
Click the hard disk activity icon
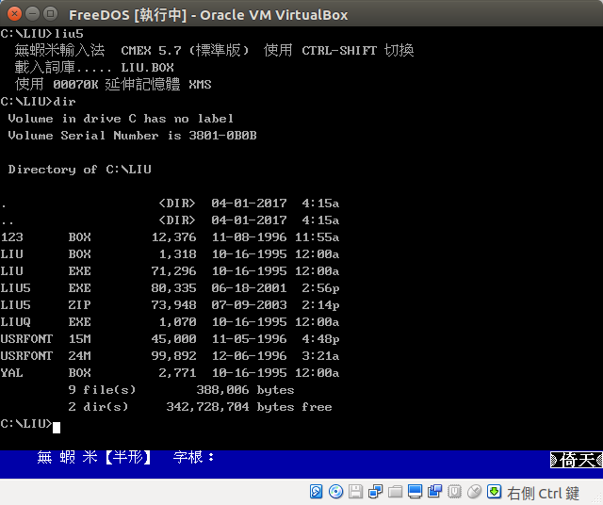pyautogui.click(x=316, y=492)
